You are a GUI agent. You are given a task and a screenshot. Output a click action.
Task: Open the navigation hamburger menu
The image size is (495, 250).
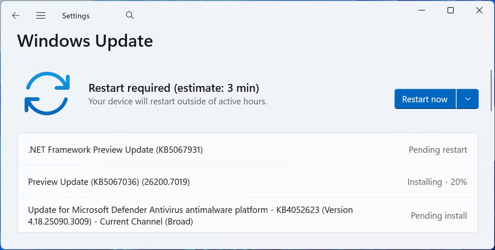click(x=41, y=15)
